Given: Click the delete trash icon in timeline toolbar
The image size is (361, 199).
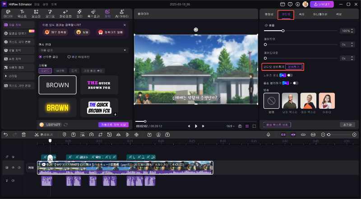Looking at the screenshot, I should (23, 134).
